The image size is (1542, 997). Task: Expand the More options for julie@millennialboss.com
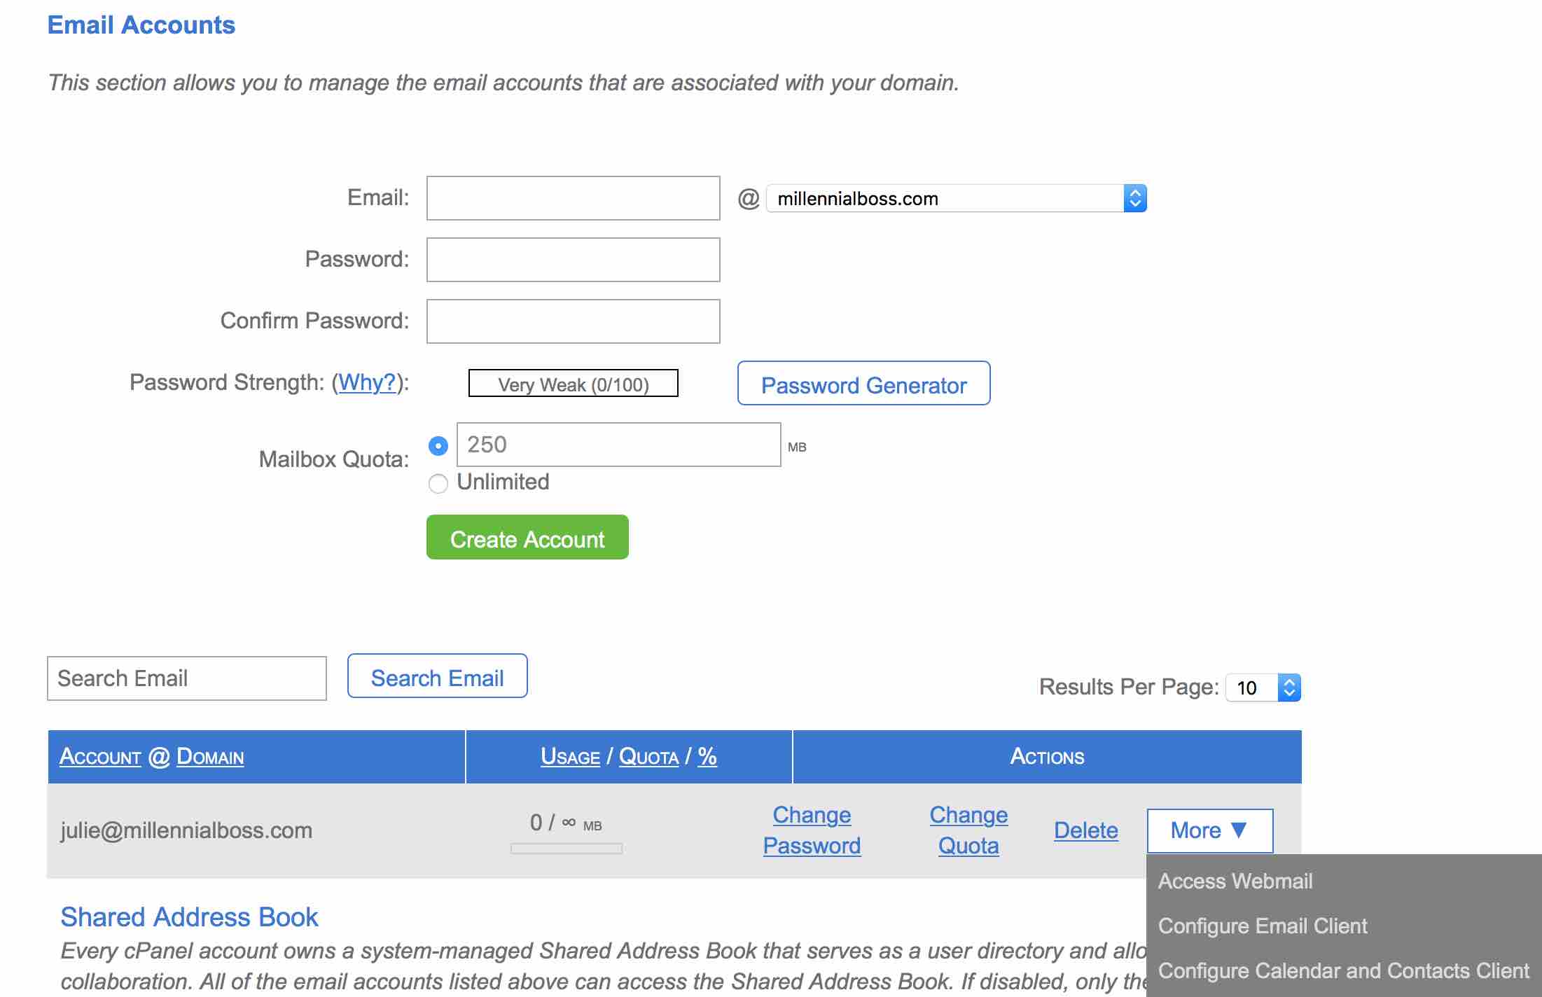tap(1209, 830)
